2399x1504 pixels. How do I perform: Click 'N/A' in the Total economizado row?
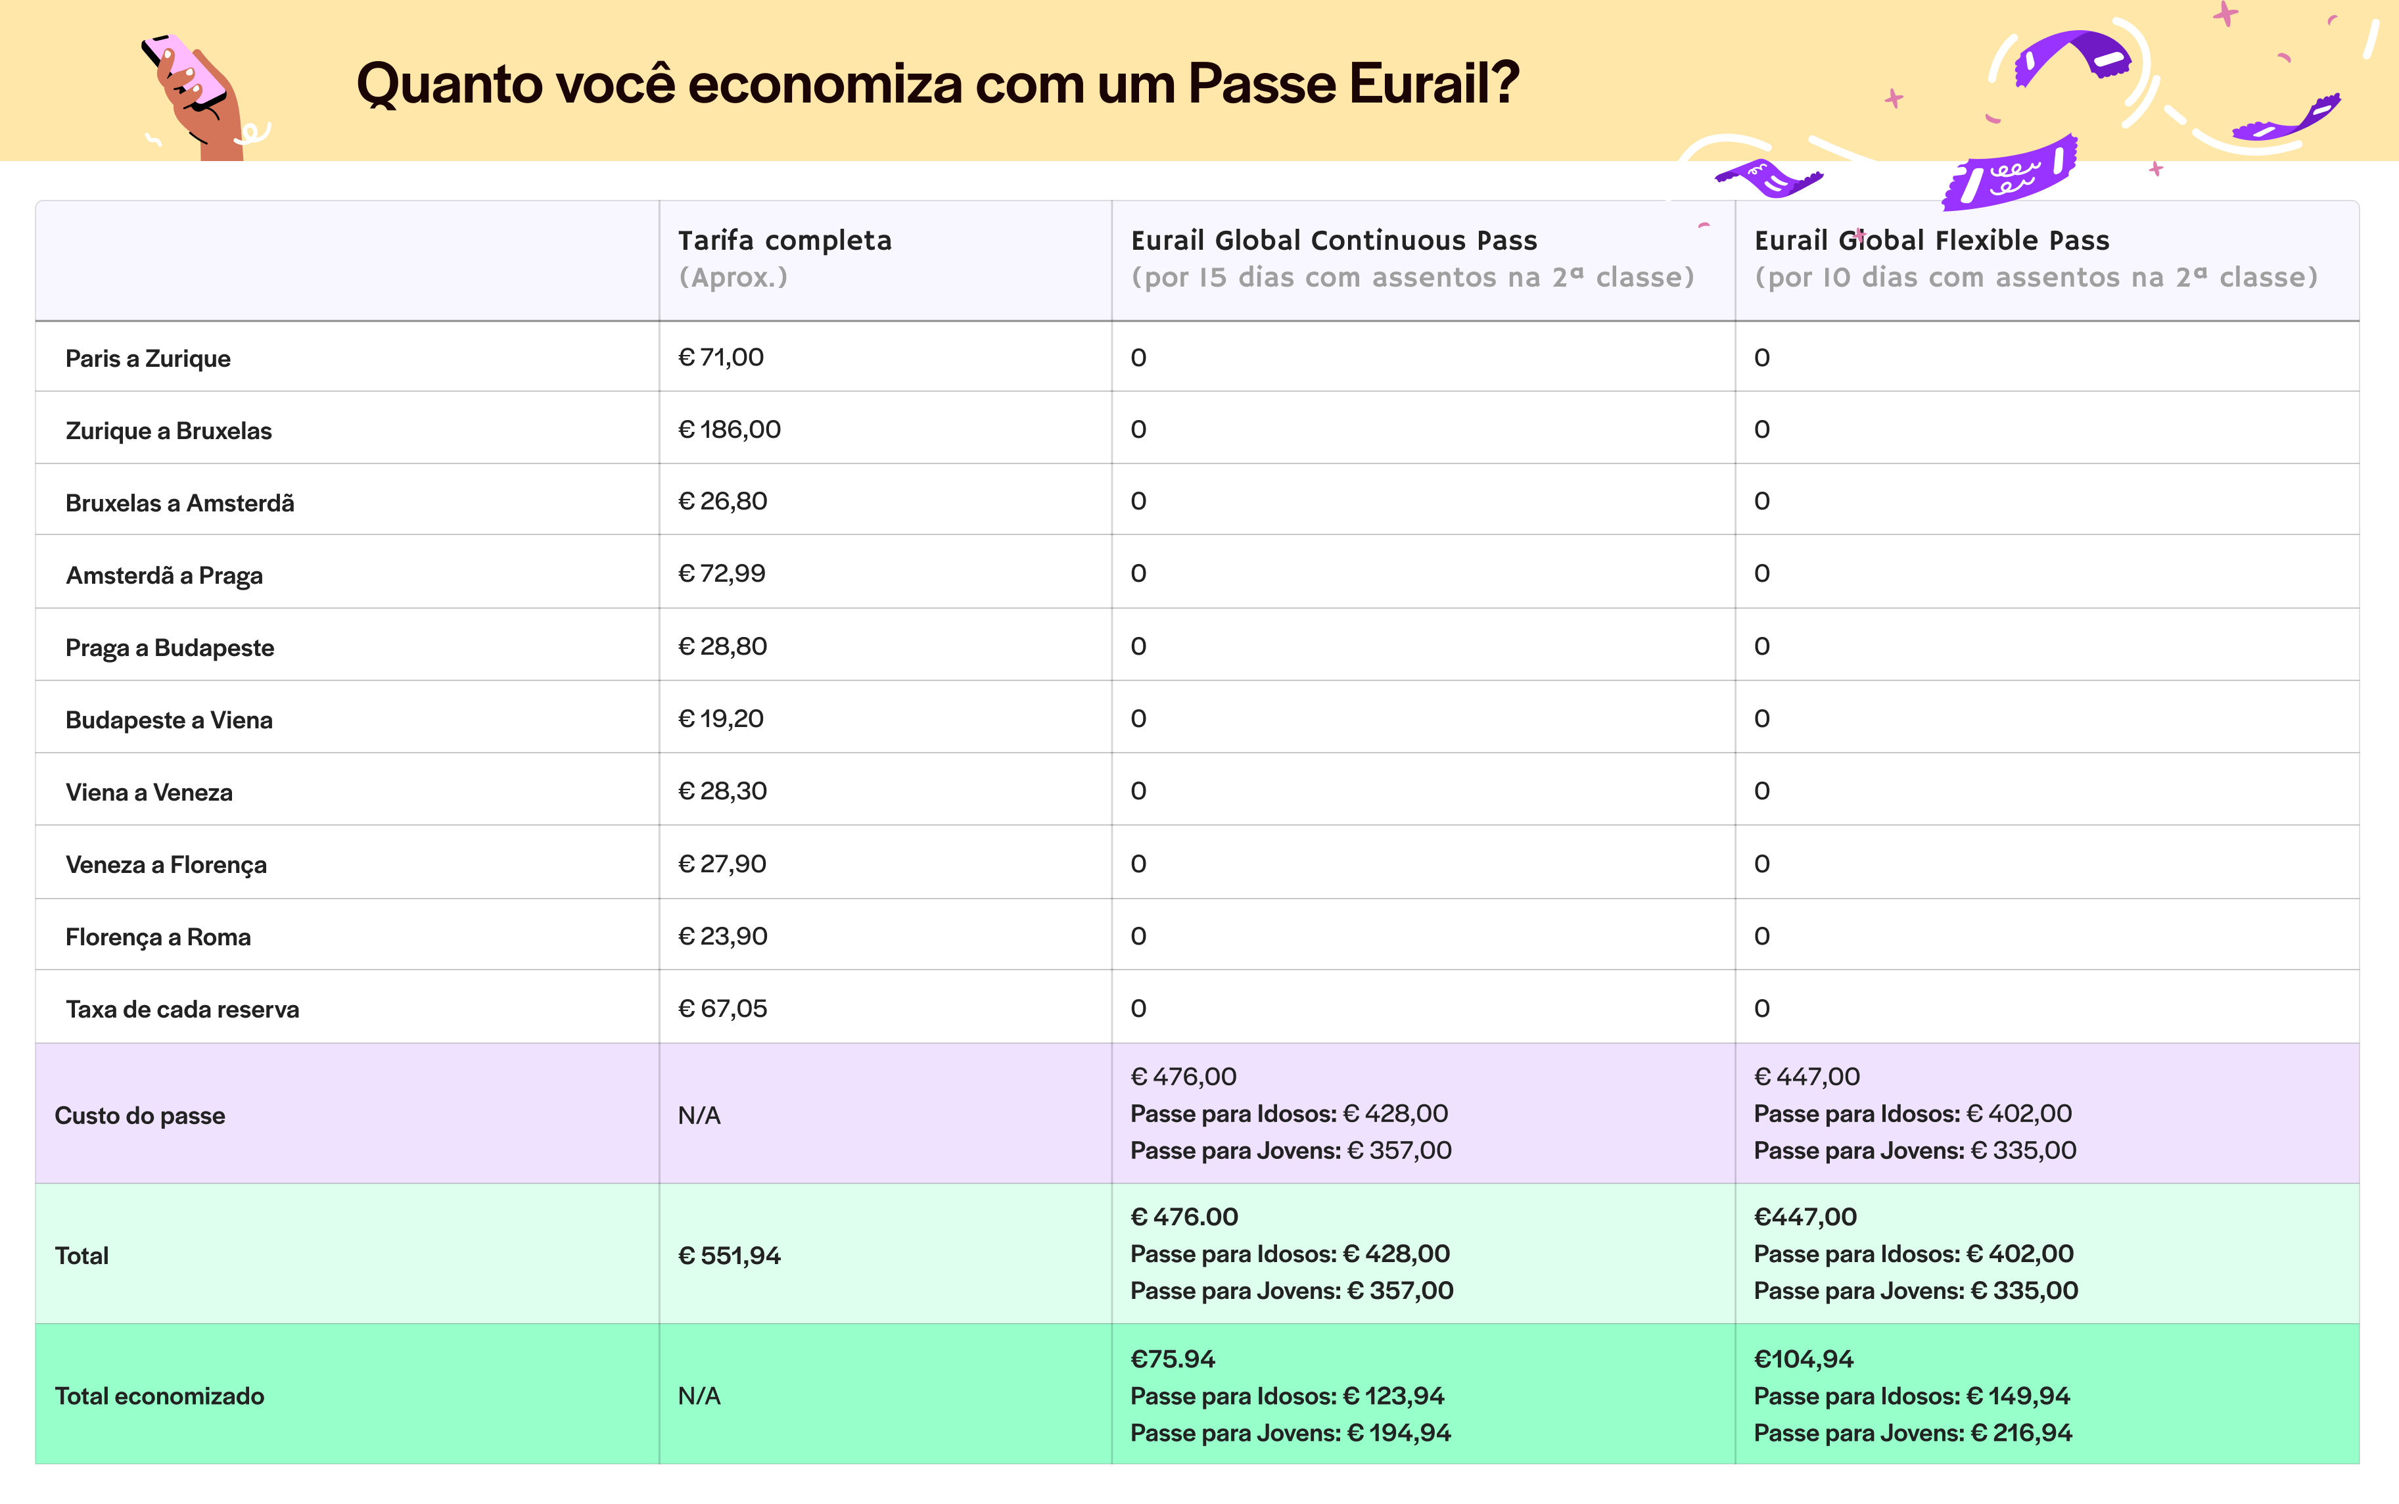(699, 1397)
